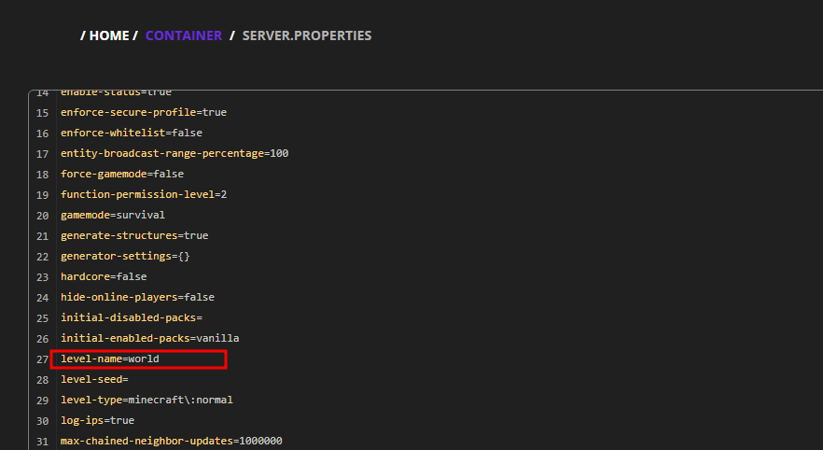Screen dimensions: 823x450
Task: Place cursor on hardcore=false line
Action: (x=104, y=276)
